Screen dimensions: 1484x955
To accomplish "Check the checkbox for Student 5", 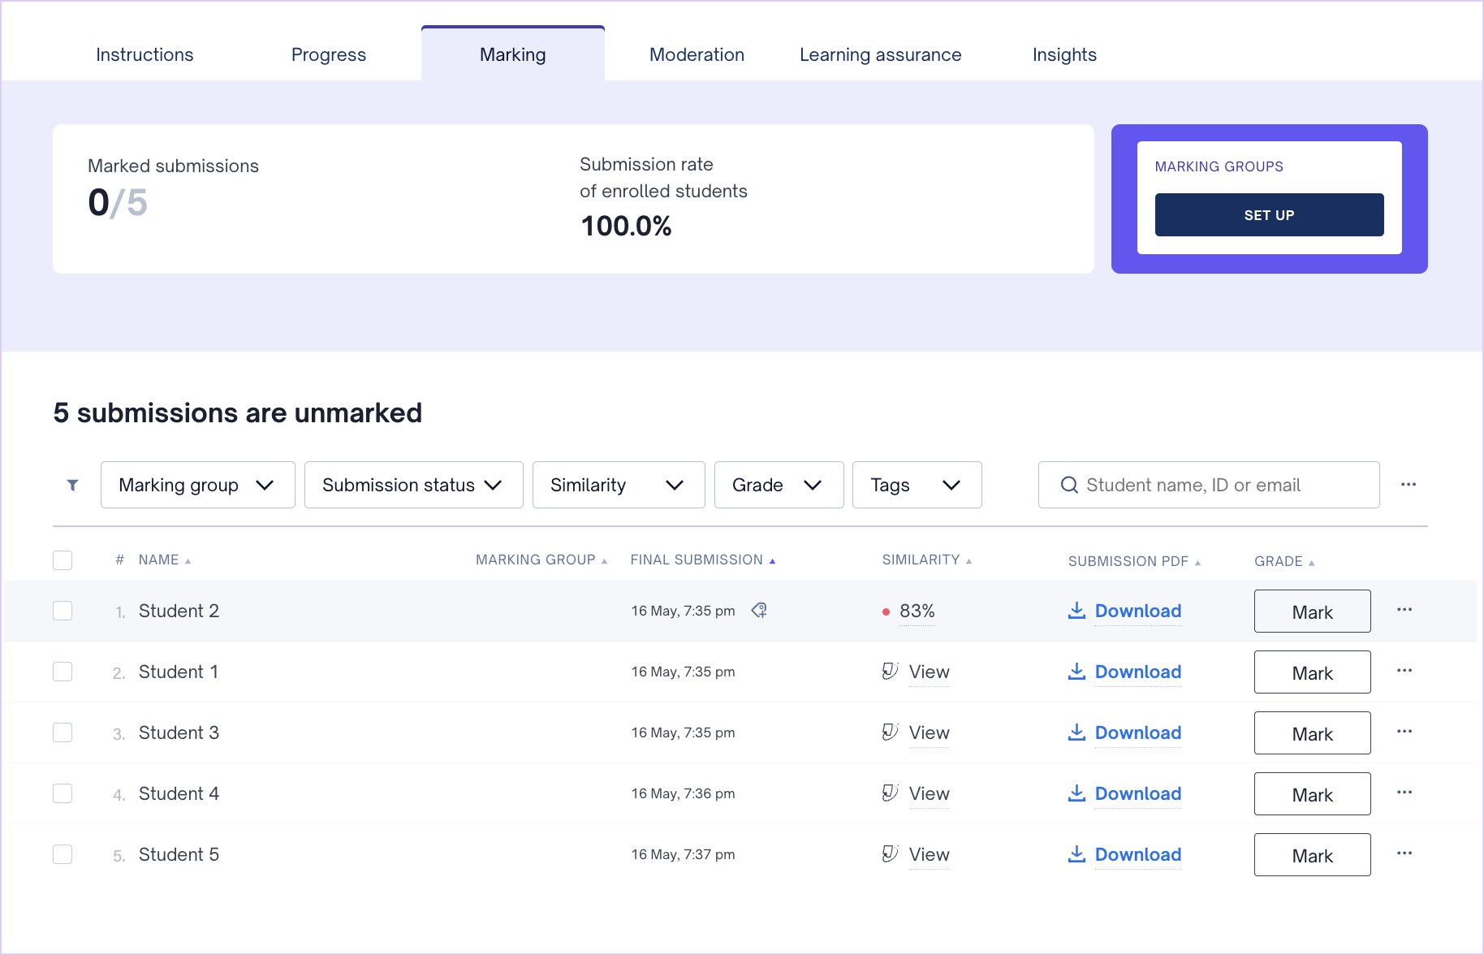I will [63, 854].
